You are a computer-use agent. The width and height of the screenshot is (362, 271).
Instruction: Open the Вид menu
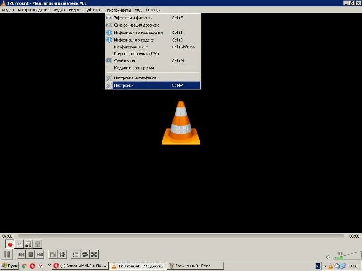(x=138, y=10)
